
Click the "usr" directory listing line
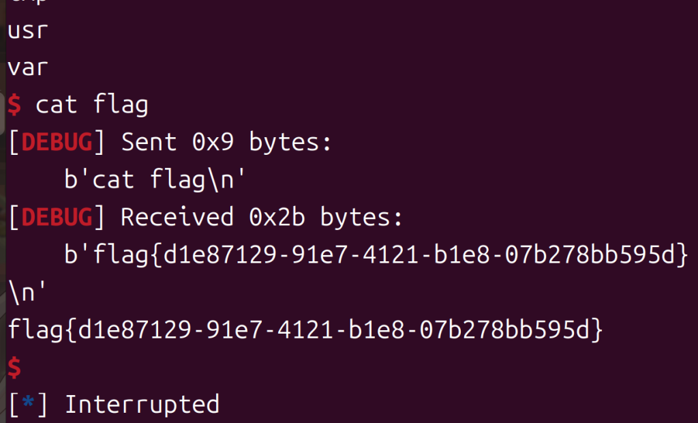[27, 31]
